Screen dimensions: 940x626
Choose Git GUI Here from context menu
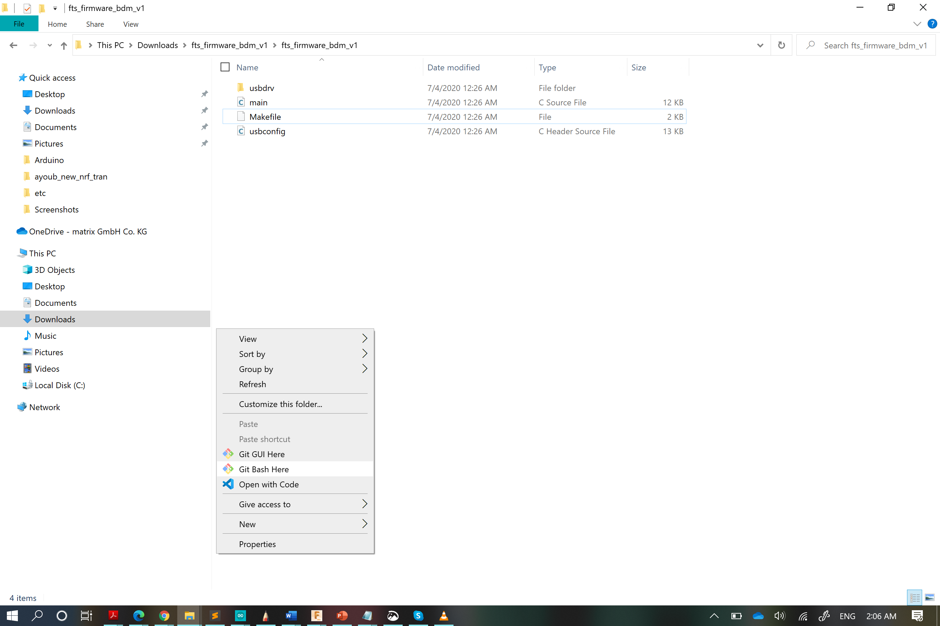click(x=261, y=454)
